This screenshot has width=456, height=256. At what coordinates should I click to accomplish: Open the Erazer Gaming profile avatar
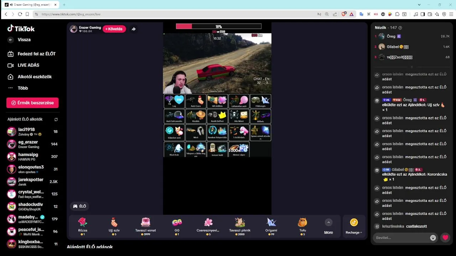[74, 29]
